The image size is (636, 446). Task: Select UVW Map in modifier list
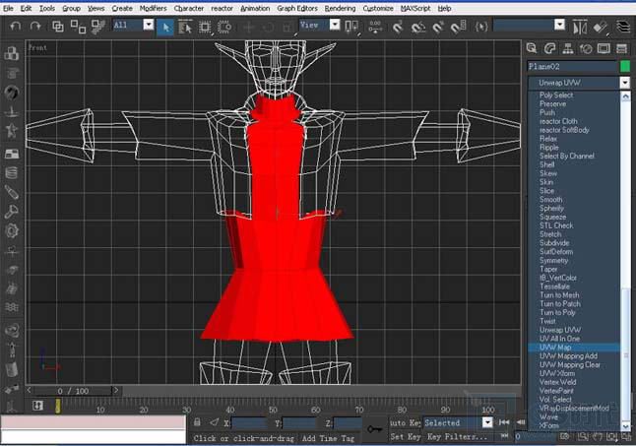(574, 348)
